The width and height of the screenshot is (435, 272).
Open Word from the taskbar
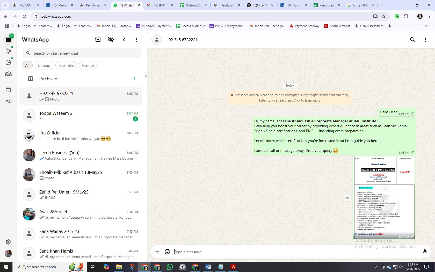[x=208, y=267]
